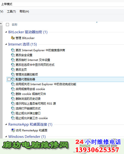Image resolution: width=124 pixels, height=154 pixels.
Task: Select group header Windows Defender (1)
Action: pyautogui.click(x=27, y=137)
